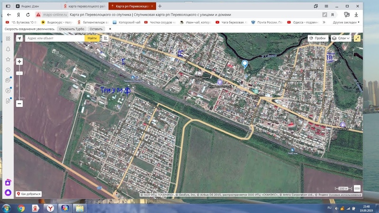Toggle the Пробки traffic layer
This screenshot has height=213, width=379.
coord(317,38)
